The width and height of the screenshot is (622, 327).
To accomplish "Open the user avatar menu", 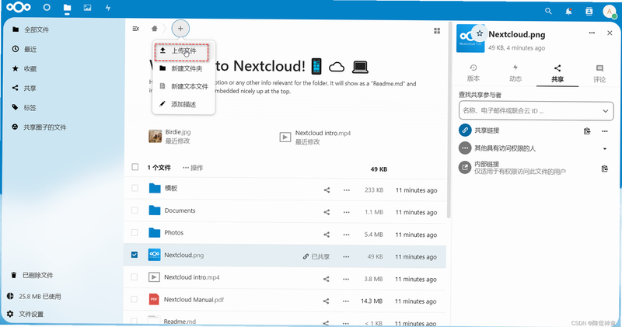I will click(x=610, y=11).
